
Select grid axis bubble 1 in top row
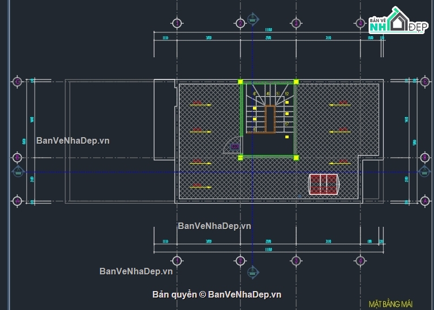pos(177,23)
